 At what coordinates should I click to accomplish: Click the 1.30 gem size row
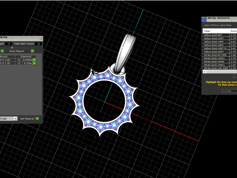(x=18, y=63)
